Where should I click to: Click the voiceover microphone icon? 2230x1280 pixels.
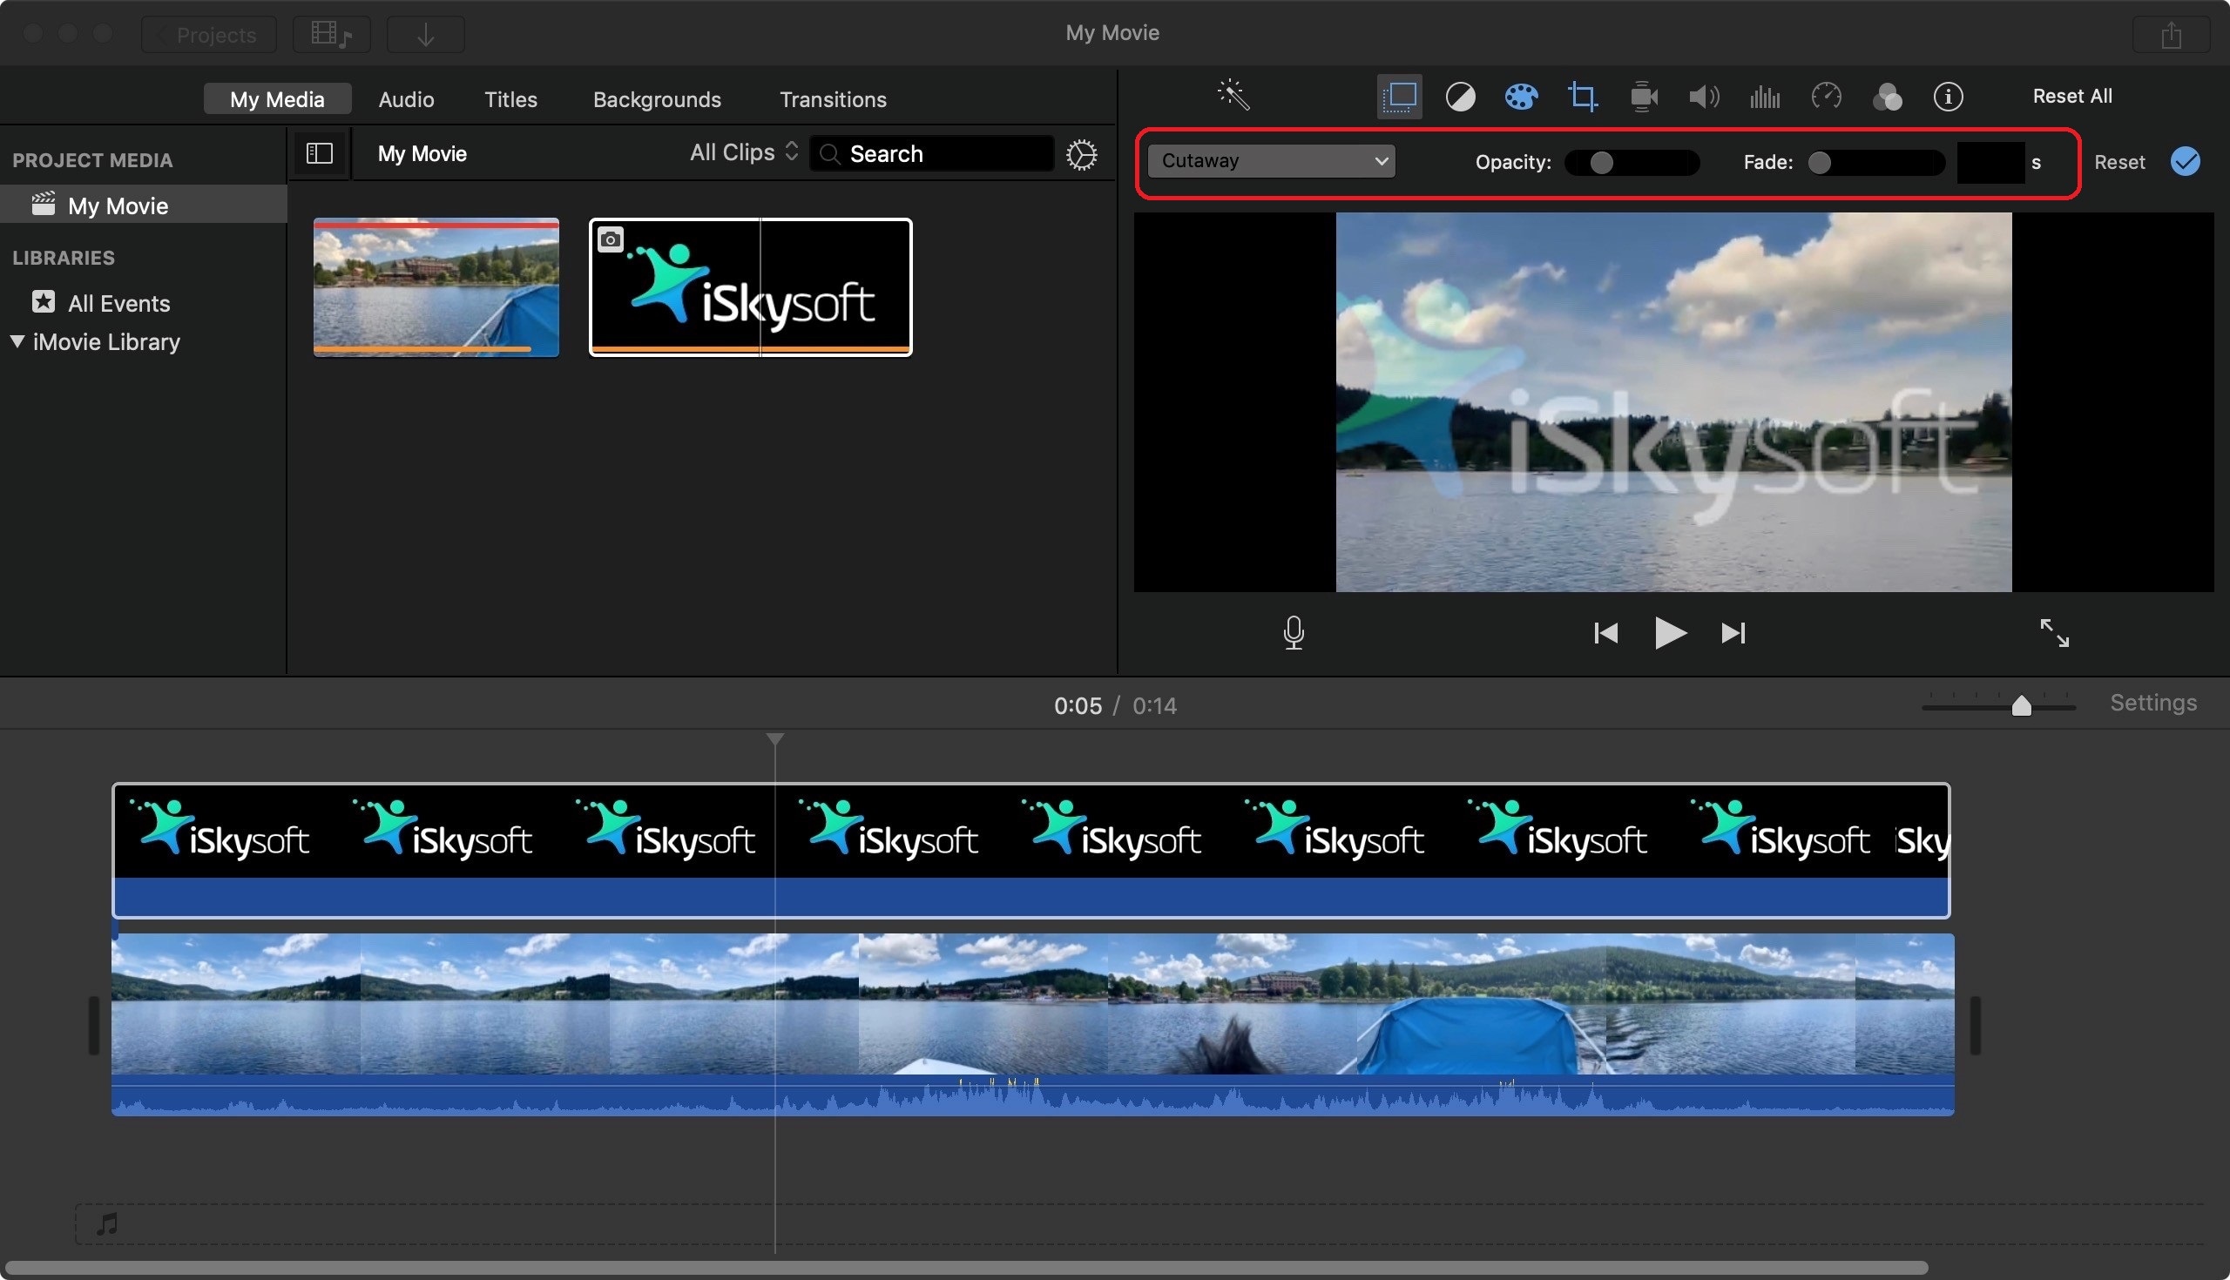pos(1293,632)
